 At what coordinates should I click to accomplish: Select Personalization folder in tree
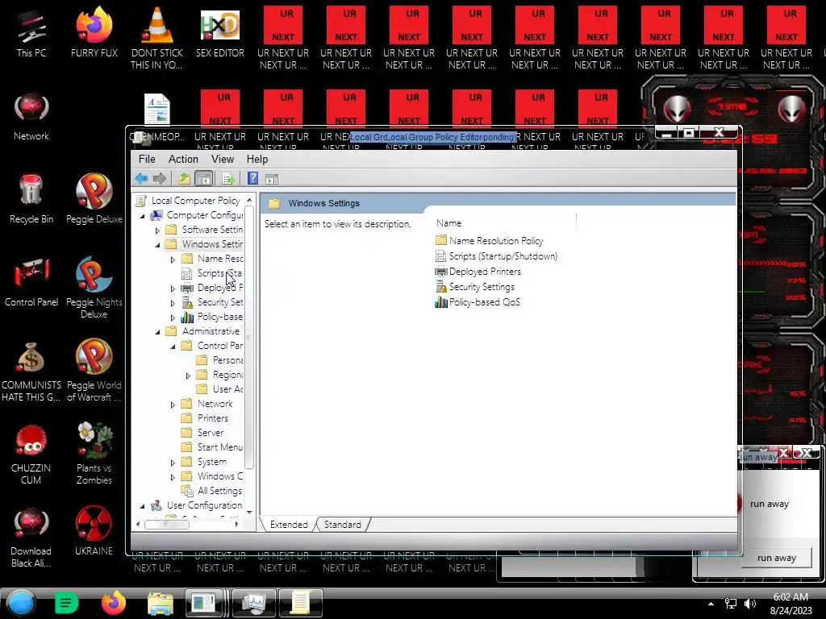tap(227, 360)
